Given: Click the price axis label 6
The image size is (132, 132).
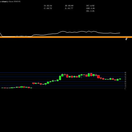Looking at the screenshot, I should coord(125,89).
